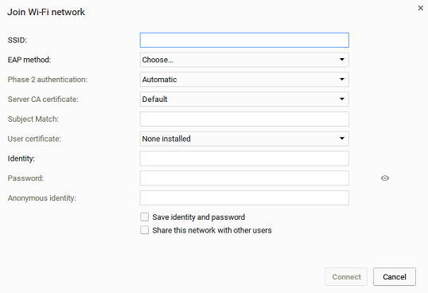Check Share this network with other users
Screen dimensions: 428x293
click(x=145, y=230)
